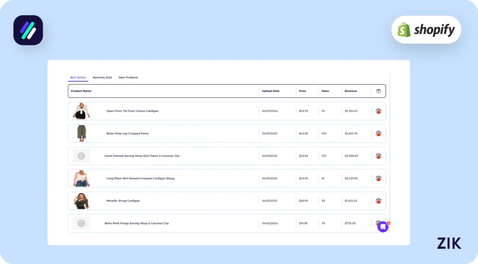Click revenue value $4,824.75
The height and width of the screenshot is (264, 478).
[351, 133]
